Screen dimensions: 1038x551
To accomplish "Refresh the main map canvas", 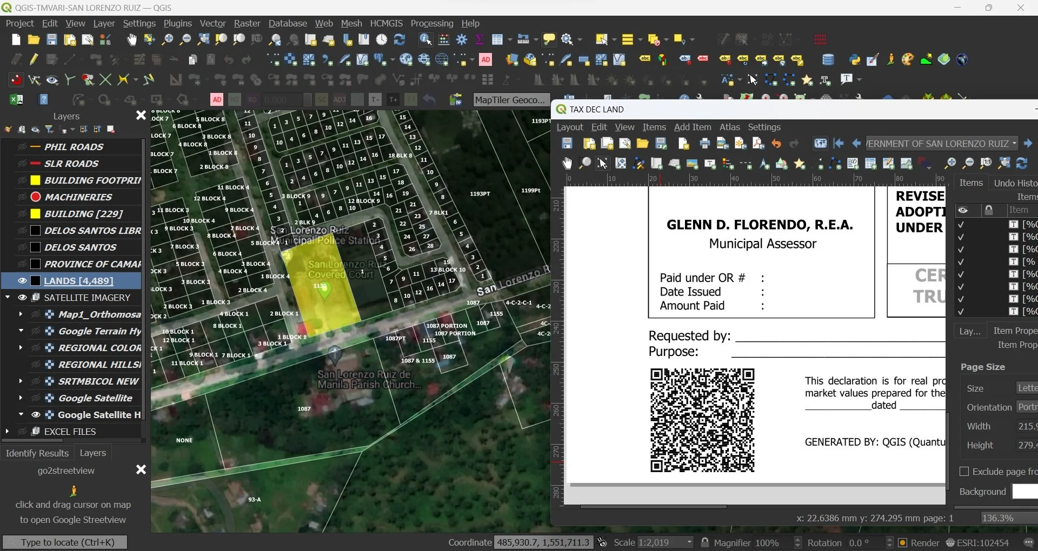I will 400,39.
